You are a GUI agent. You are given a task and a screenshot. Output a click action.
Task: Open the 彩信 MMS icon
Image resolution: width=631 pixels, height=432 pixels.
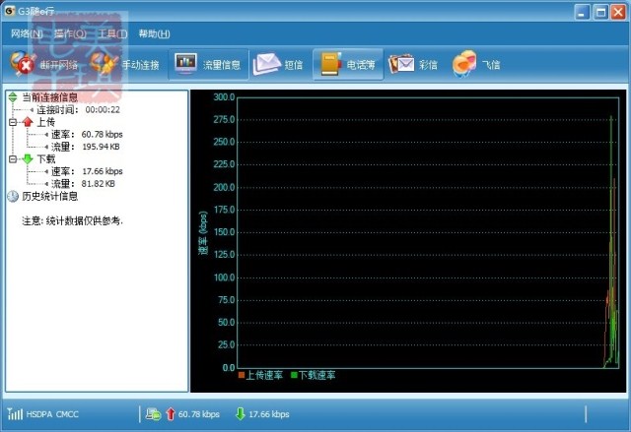click(x=400, y=65)
